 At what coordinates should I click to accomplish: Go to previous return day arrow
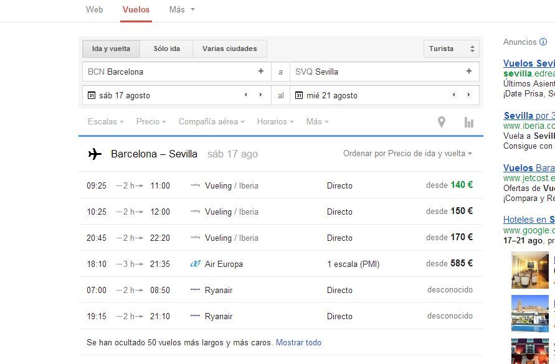[453, 95]
